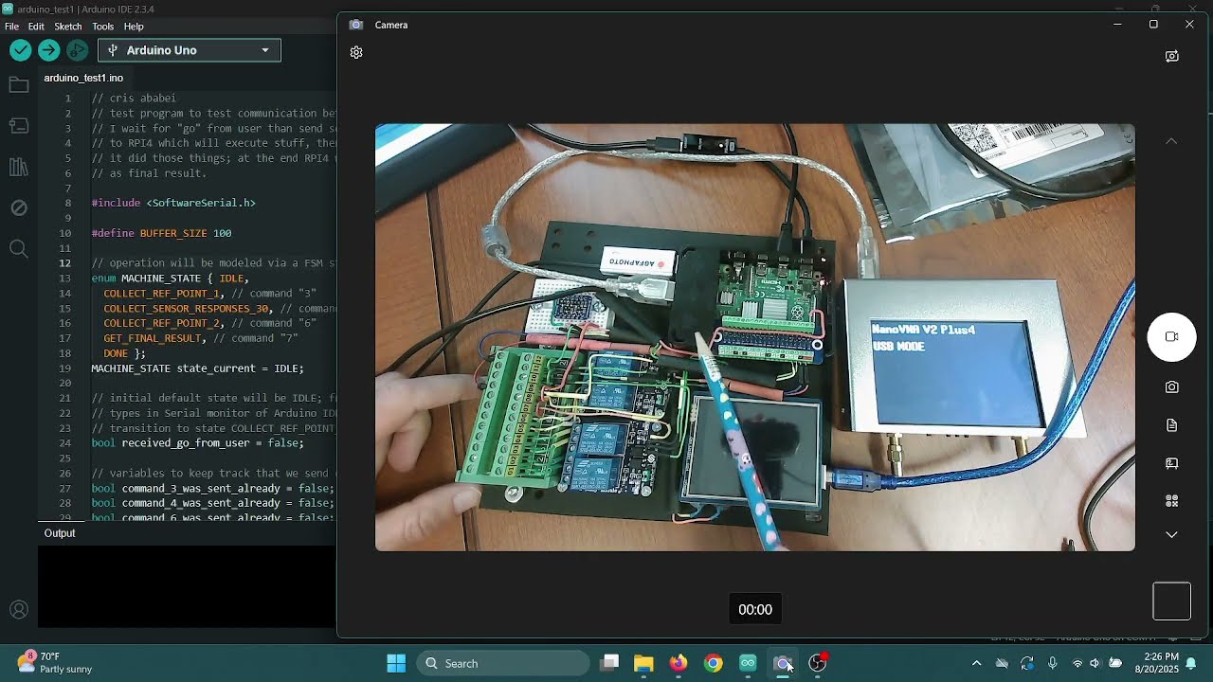Click line 19 MACHINE_STATE state_current = IDLE

[197, 368]
